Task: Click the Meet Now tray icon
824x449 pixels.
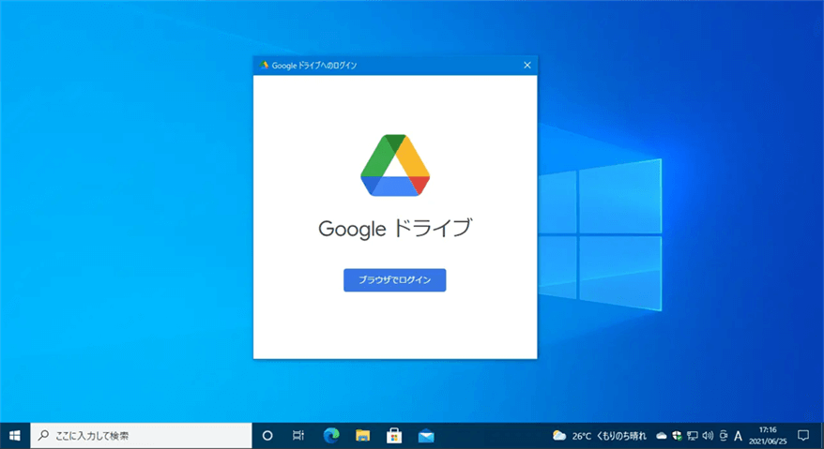Action: (x=723, y=436)
